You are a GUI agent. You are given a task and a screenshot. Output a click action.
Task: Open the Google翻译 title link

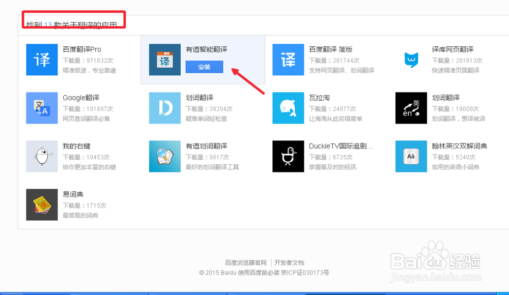click(81, 98)
